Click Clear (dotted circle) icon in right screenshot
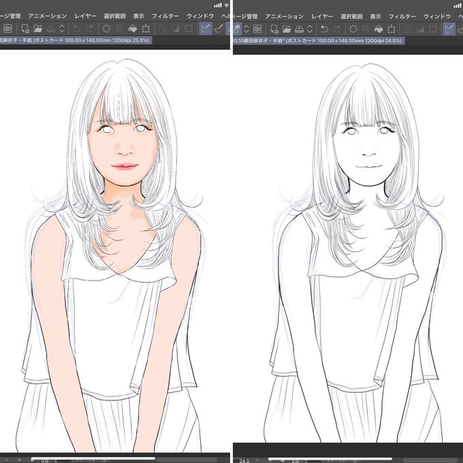This screenshot has width=463, height=463. pyautogui.click(x=353, y=29)
